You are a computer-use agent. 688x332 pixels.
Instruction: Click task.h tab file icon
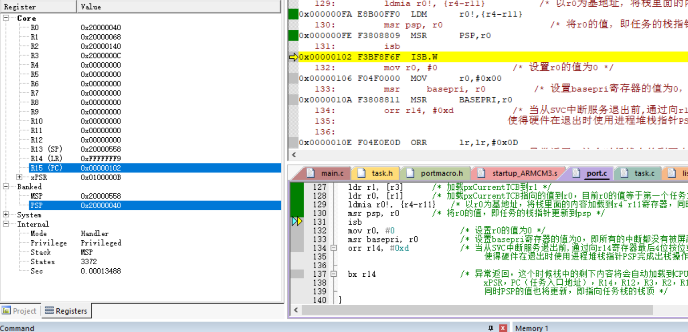[x=362, y=173]
